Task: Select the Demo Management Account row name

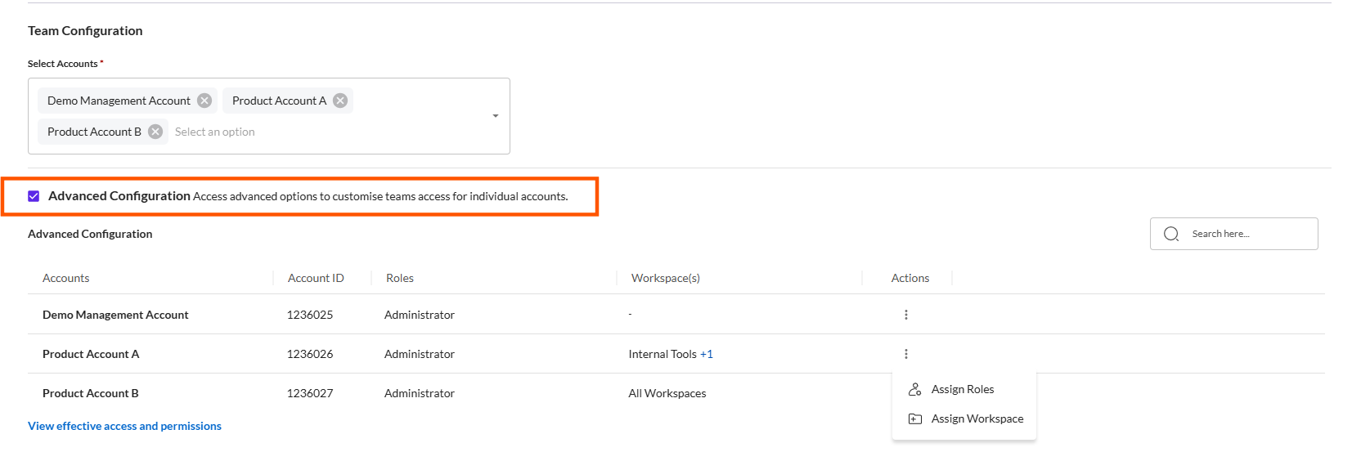Action: pyautogui.click(x=115, y=315)
